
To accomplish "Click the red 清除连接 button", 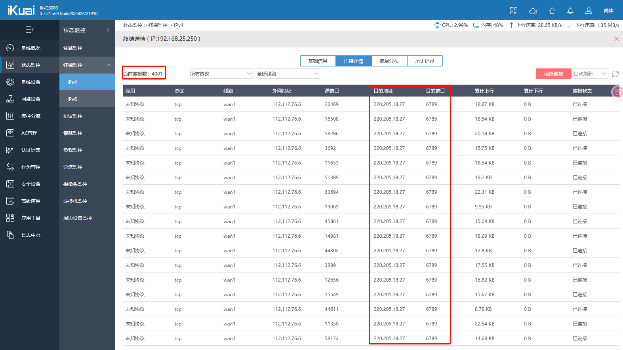I will click(x=553, y=74).
